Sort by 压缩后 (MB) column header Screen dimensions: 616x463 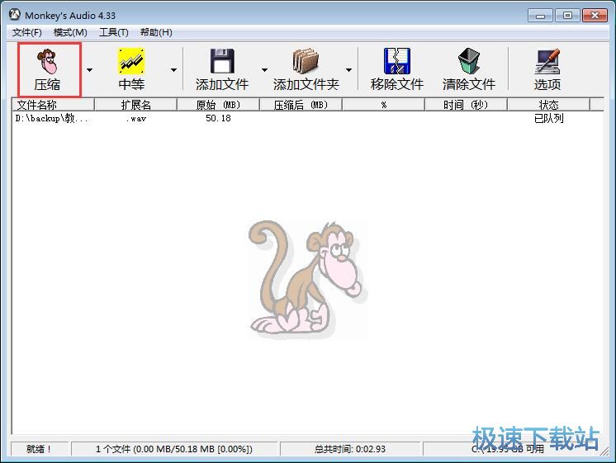[x=301, y=105]
